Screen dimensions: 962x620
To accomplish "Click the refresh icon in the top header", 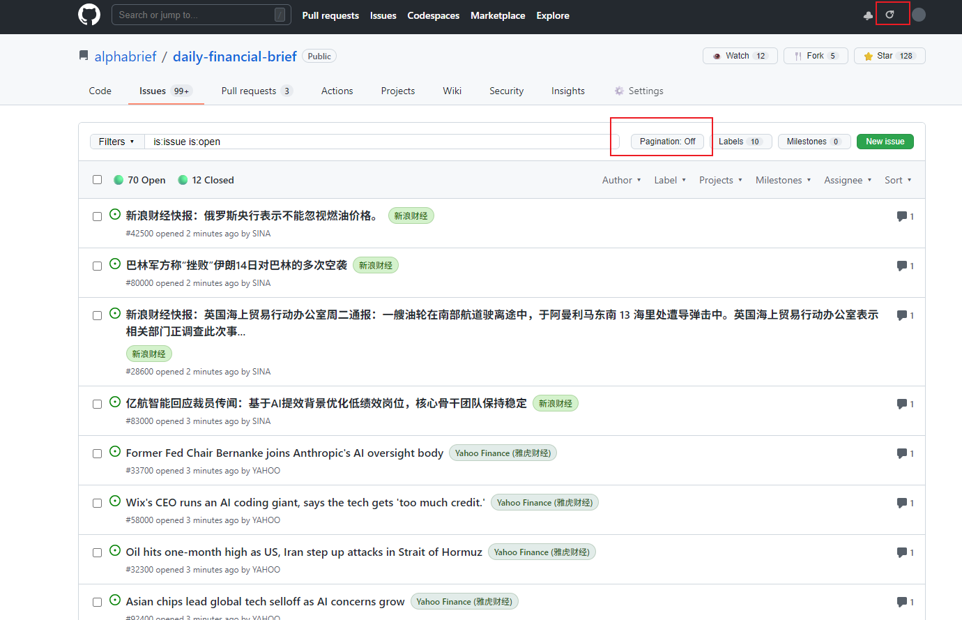I will point(890,15).
